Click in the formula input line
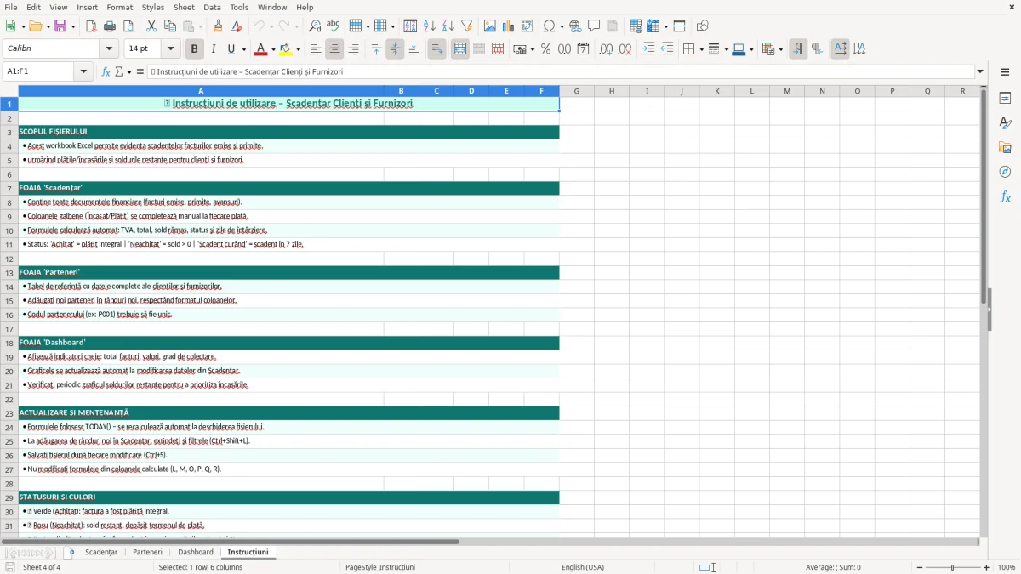This screenshot has width=1021, height=574. [x=560, y=71]
